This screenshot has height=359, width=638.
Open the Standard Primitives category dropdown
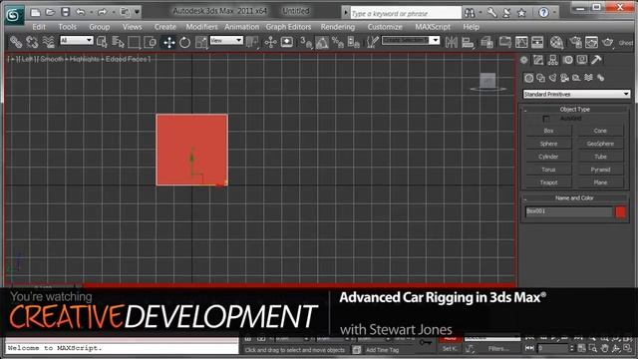(x=576, y=94)
